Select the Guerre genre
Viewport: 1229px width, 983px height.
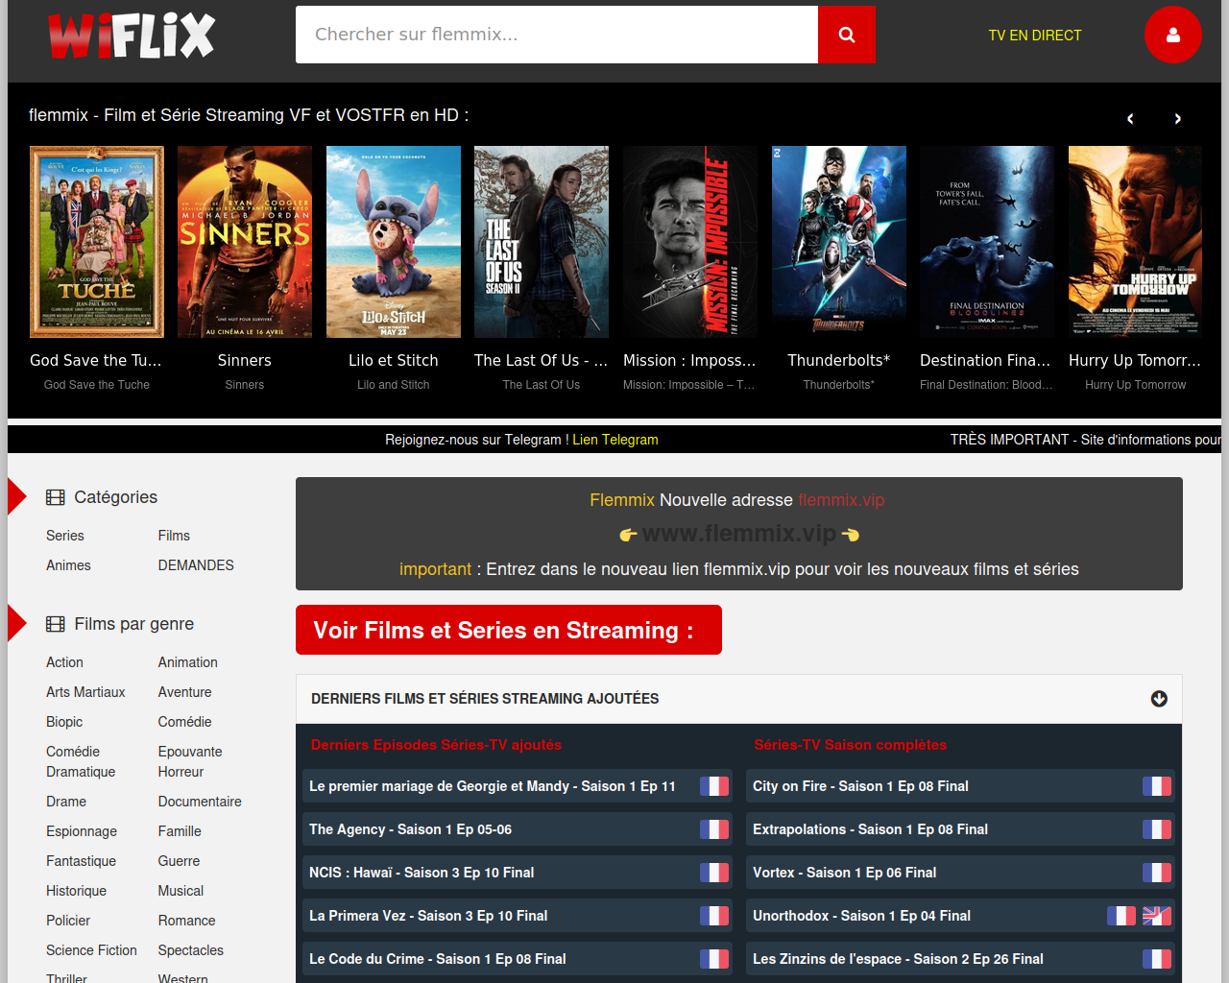pos(180,861)
